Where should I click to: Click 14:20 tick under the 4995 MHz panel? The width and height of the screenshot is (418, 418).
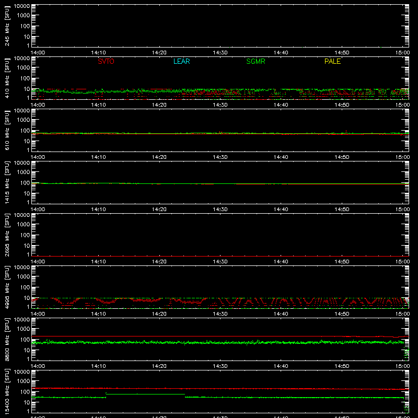(159, 314)
